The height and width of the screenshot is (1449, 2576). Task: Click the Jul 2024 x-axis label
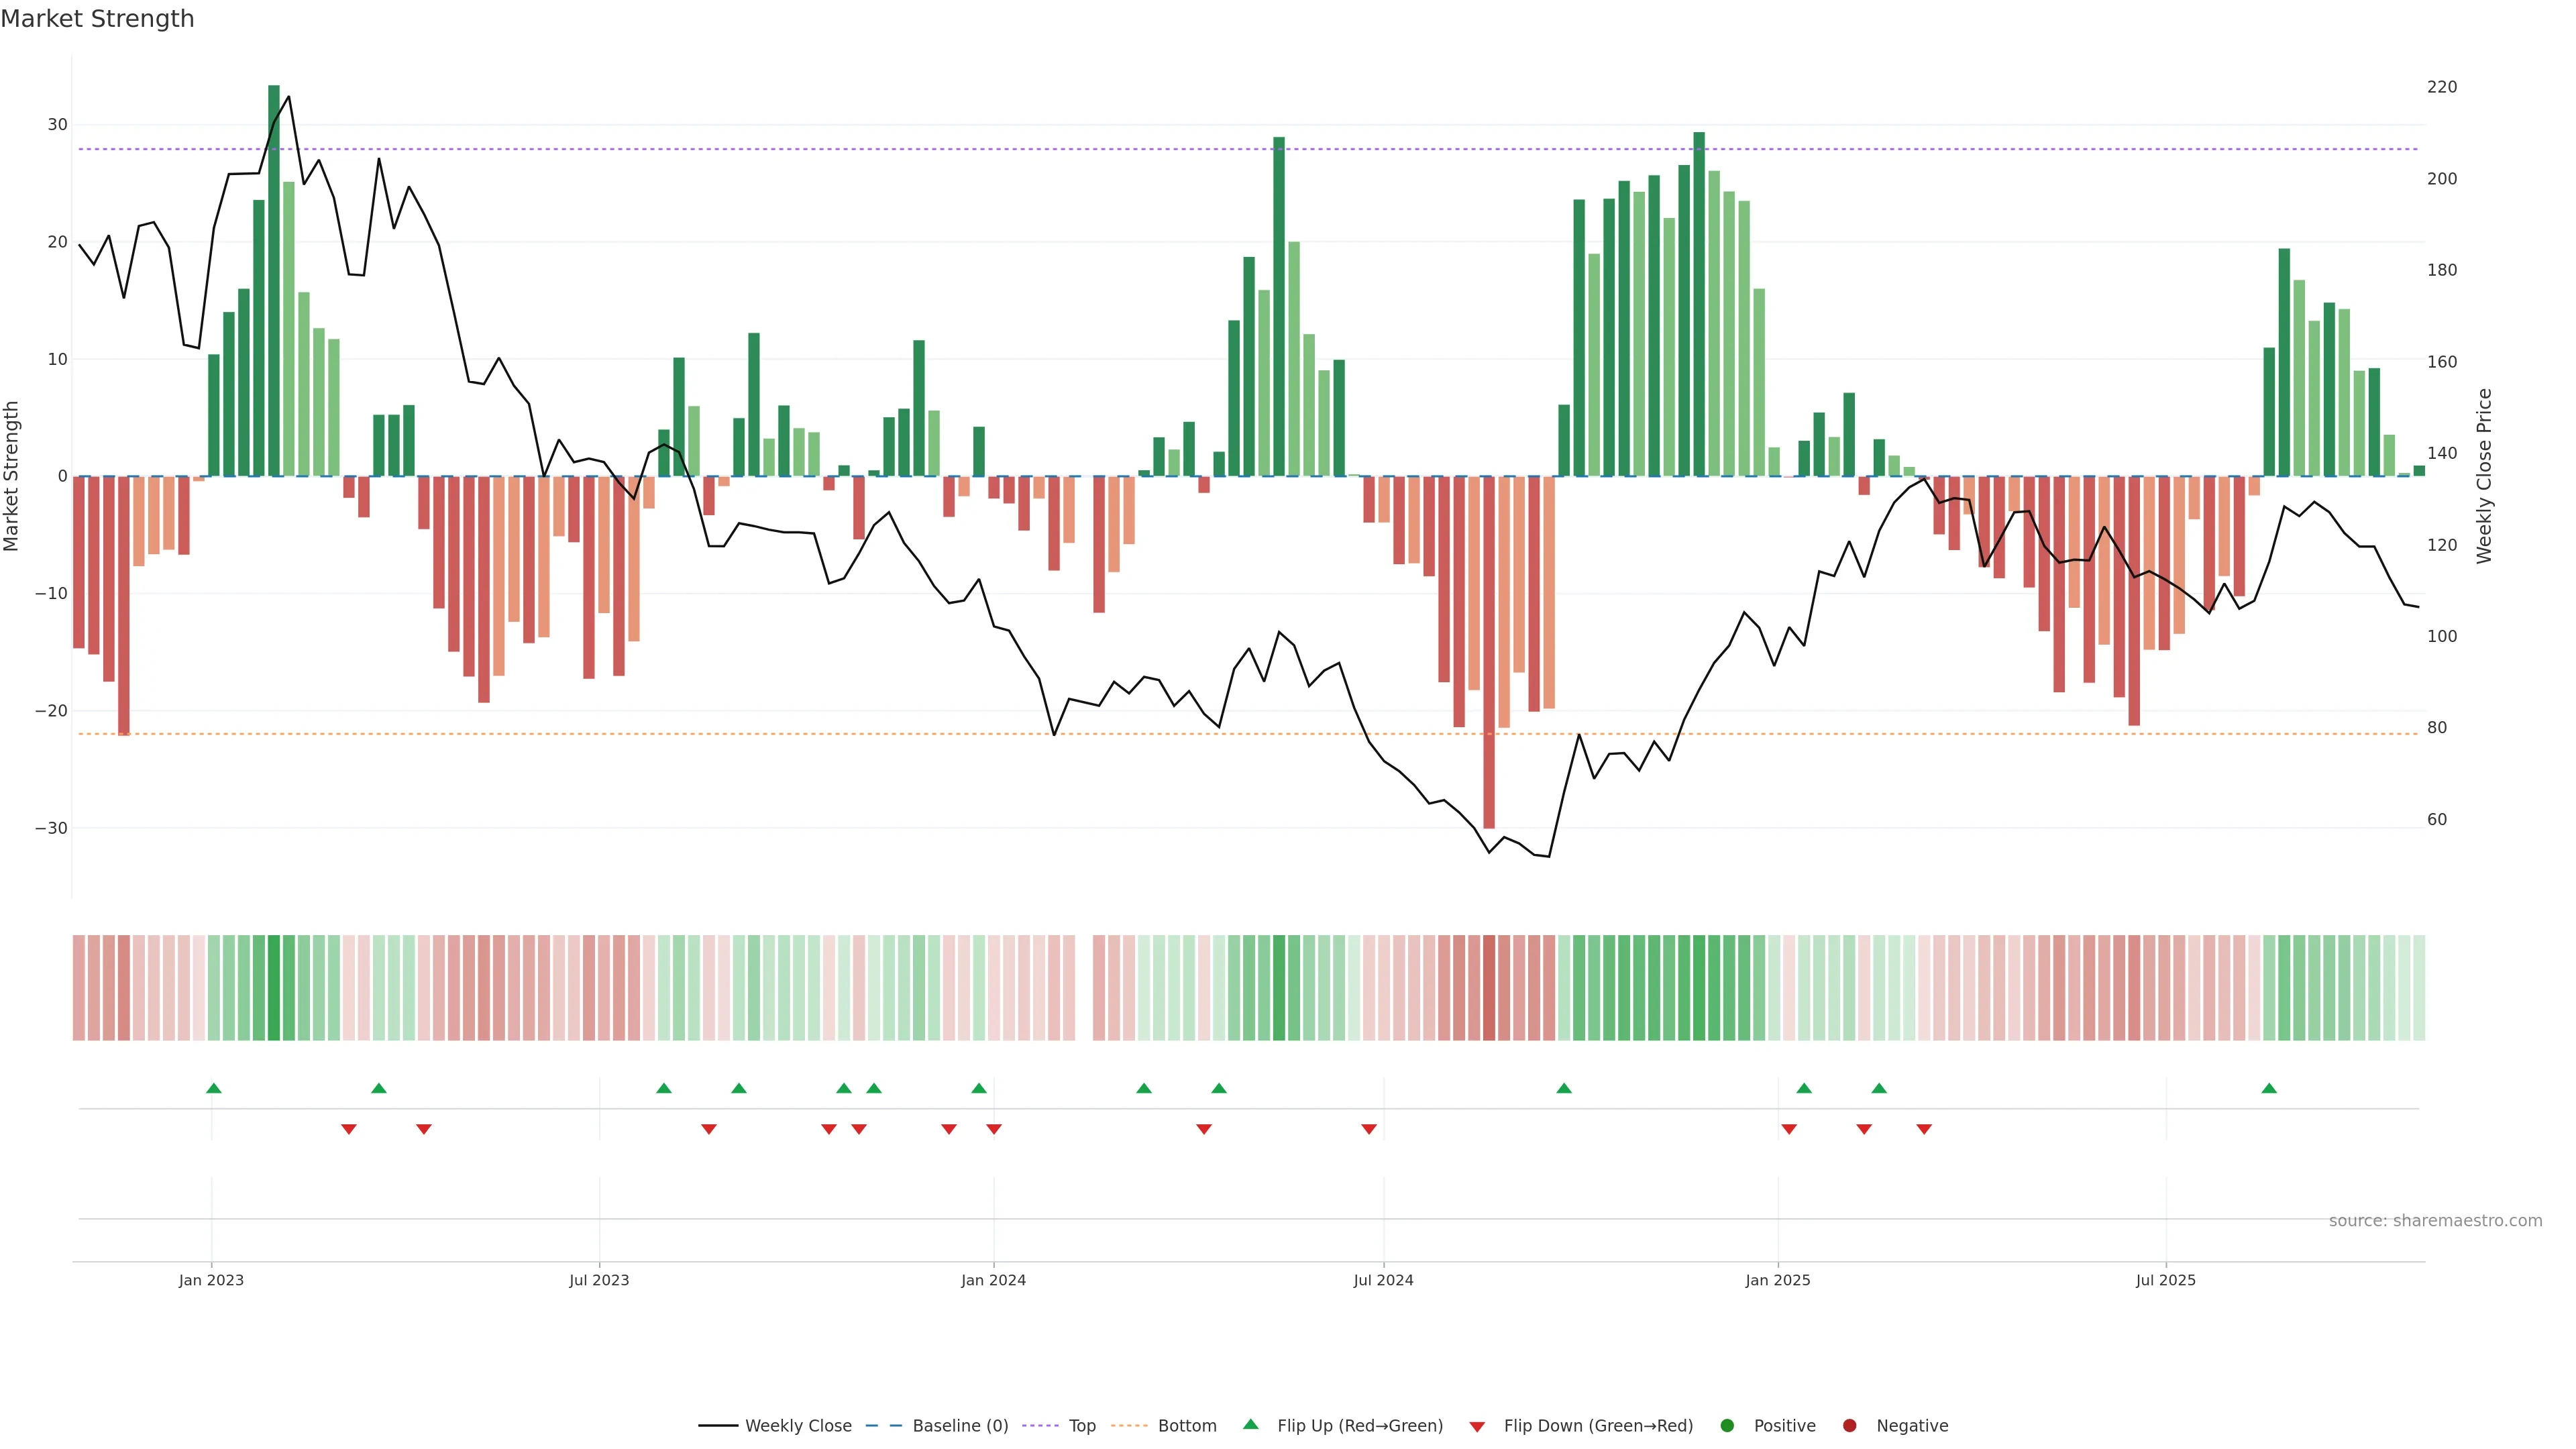pos(1383,1280)
